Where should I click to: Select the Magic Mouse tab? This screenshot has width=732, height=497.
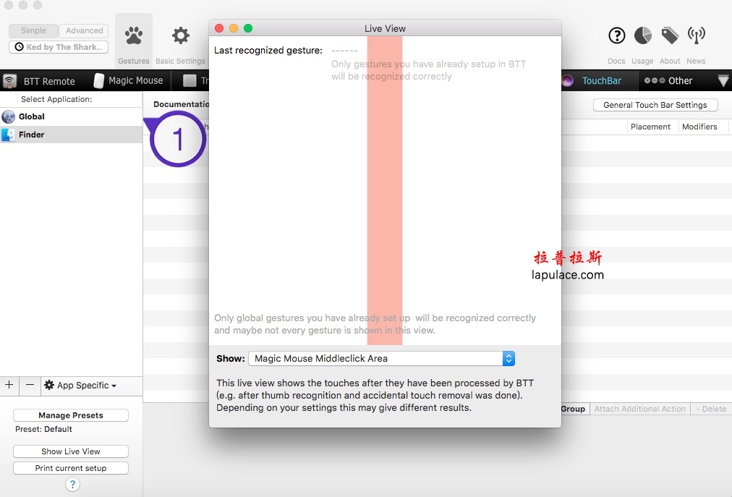click(x=128, y=81)
